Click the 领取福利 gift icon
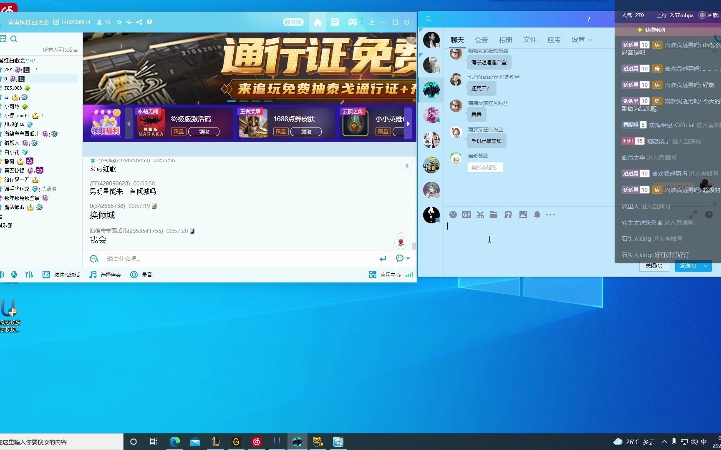 (x=106, y=122)
